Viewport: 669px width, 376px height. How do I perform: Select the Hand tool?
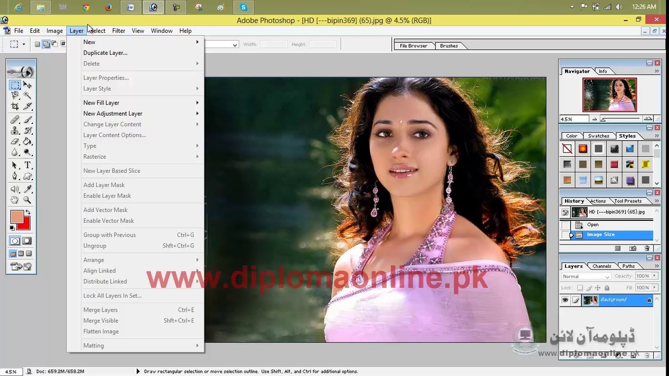coord(15,200)
